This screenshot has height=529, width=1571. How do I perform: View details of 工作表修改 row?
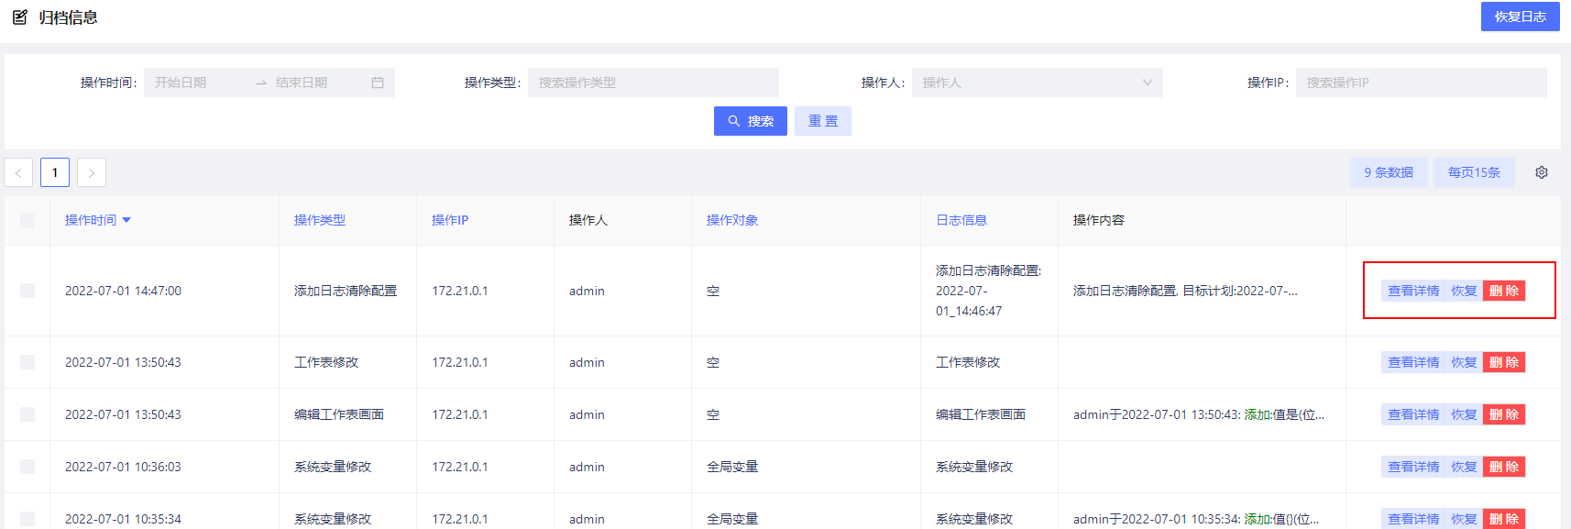tap(1413, 362)
